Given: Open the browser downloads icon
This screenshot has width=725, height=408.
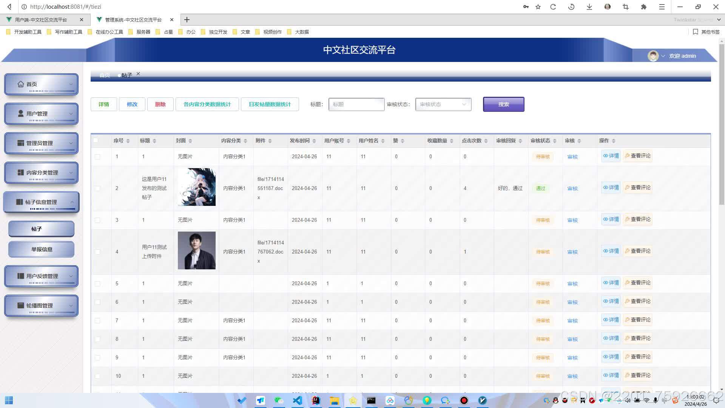Looking at the screenshot, I should point(589,7).
